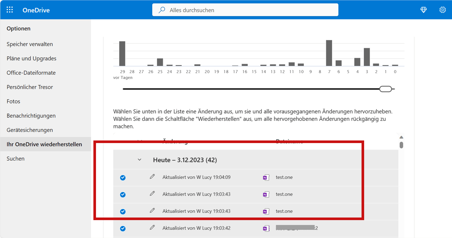Select the activity bar for day 3
This screenshot has height=238, width=452.
(x=367, y=57)
